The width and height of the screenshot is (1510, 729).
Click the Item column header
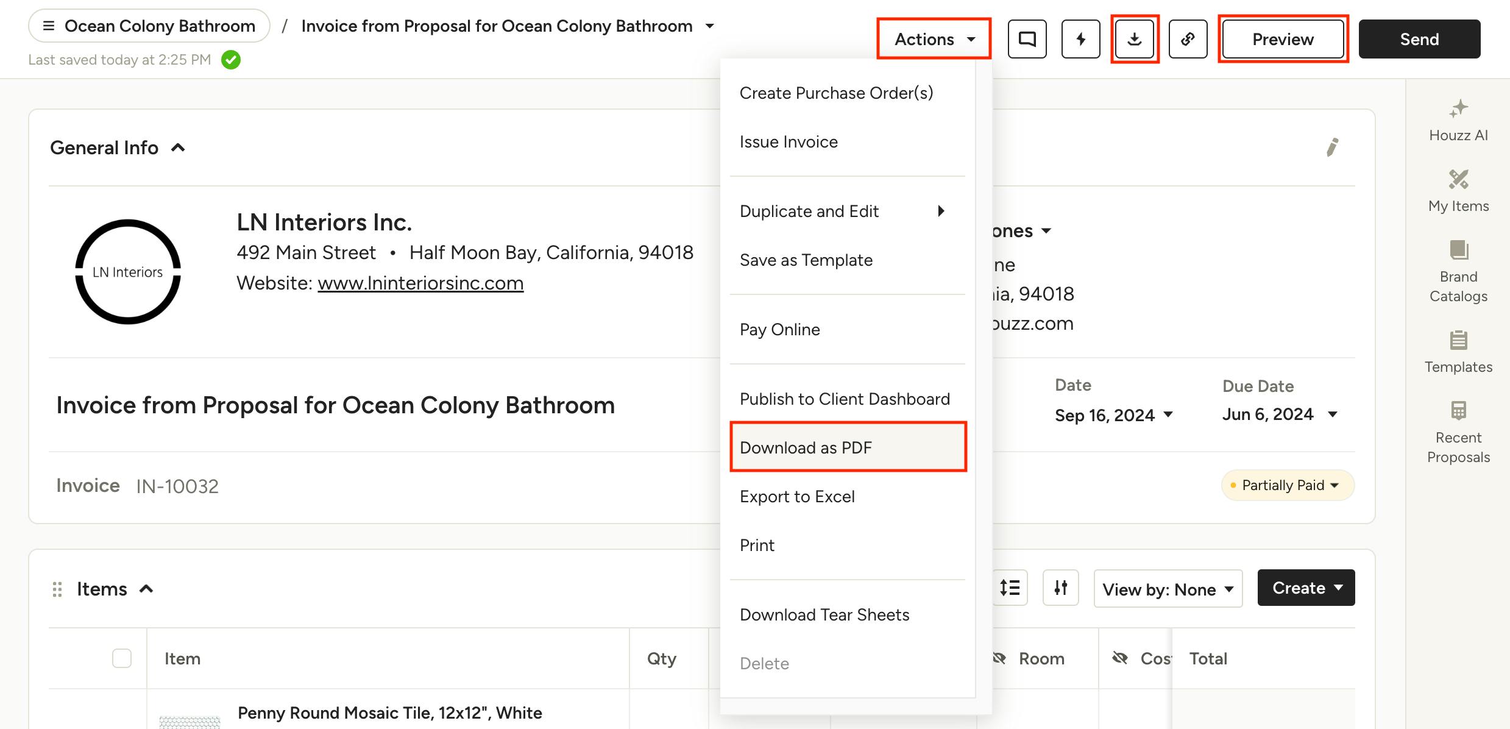pyautogui.click(x=182, y=658)
